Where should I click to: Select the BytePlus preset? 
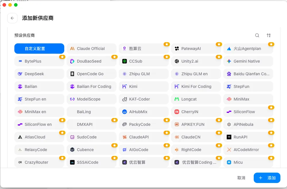[x=39, y=61]
